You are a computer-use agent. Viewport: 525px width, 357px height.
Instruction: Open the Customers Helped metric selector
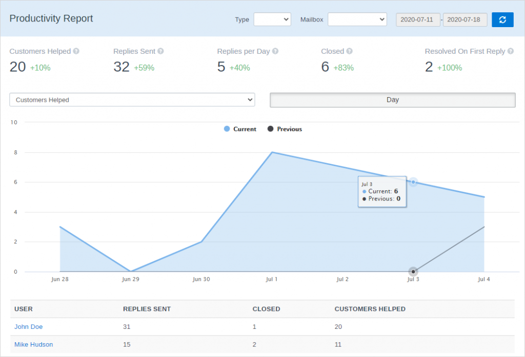tap(132, 100)
